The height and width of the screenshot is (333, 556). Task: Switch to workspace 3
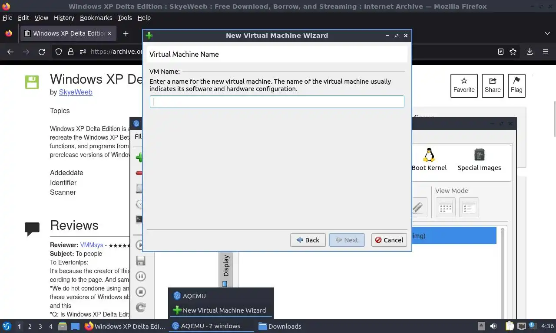(x=40, y=326)
